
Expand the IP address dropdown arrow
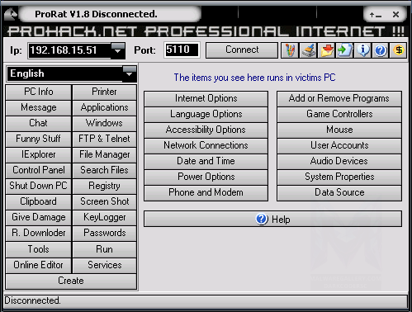coord(118,50)
